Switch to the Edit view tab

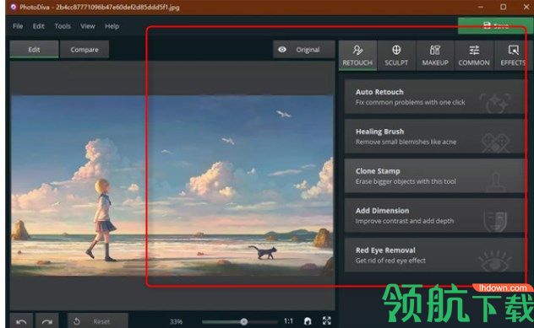(x=34, y=50)
